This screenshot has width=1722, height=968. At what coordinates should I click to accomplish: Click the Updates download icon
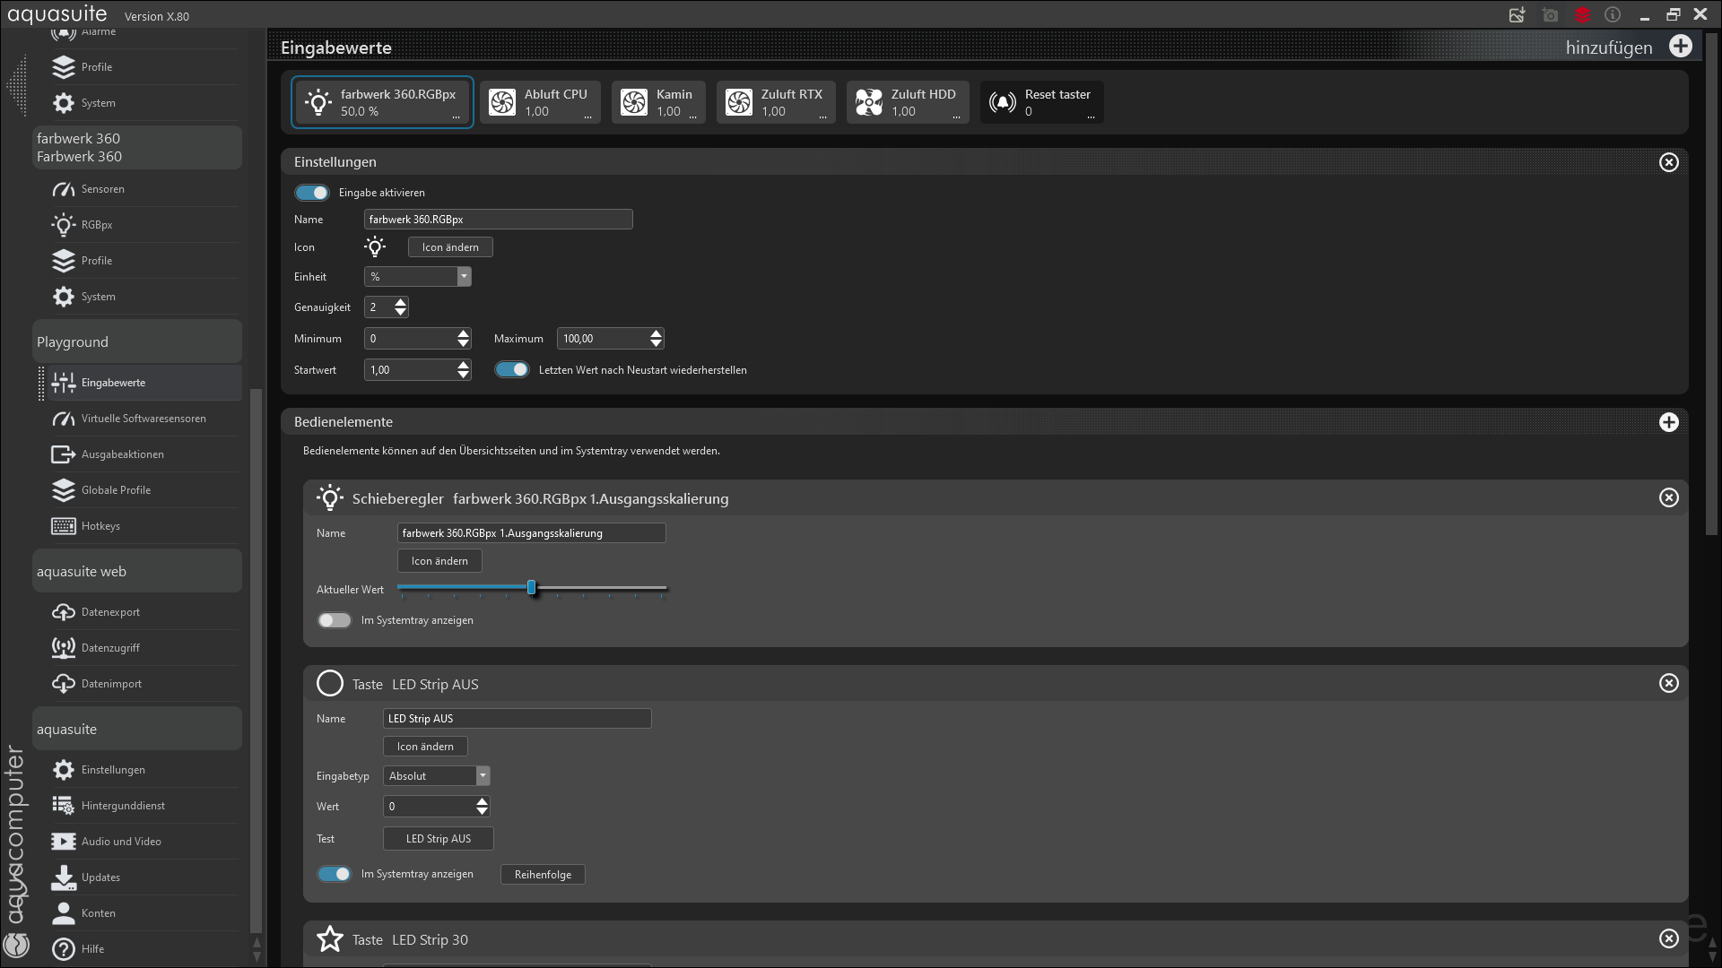(x=64, y=877)
